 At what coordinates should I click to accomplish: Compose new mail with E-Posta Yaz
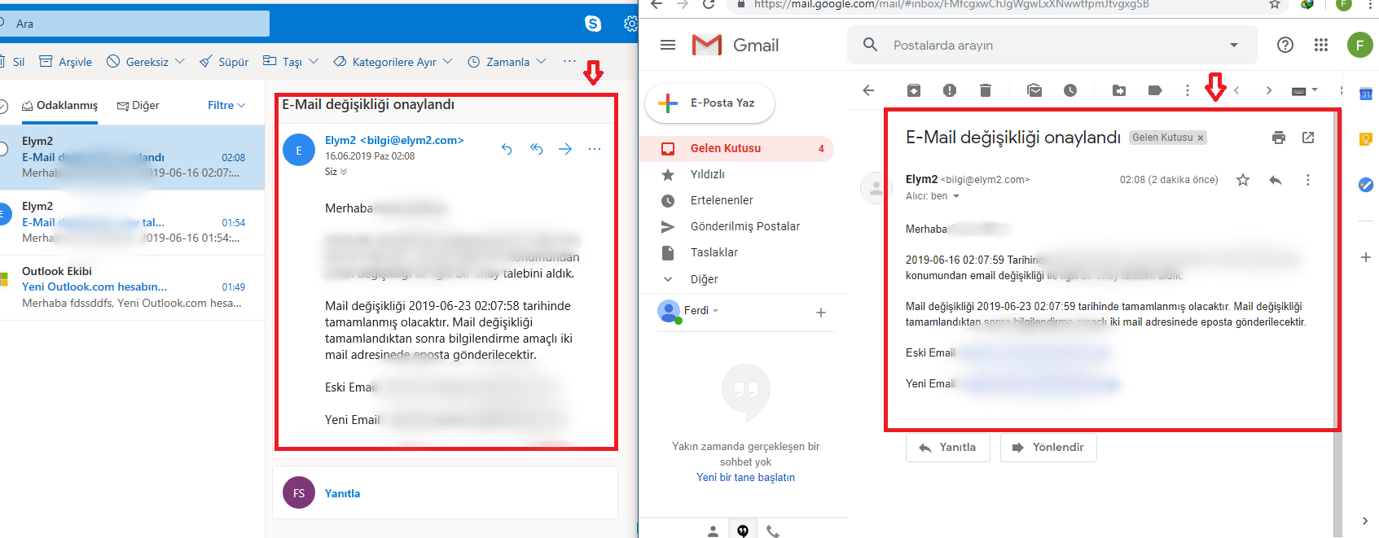tap(709, 103)
